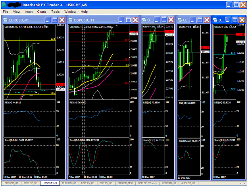Maximize the EURUSD,M5 chart window

(55, 20)
